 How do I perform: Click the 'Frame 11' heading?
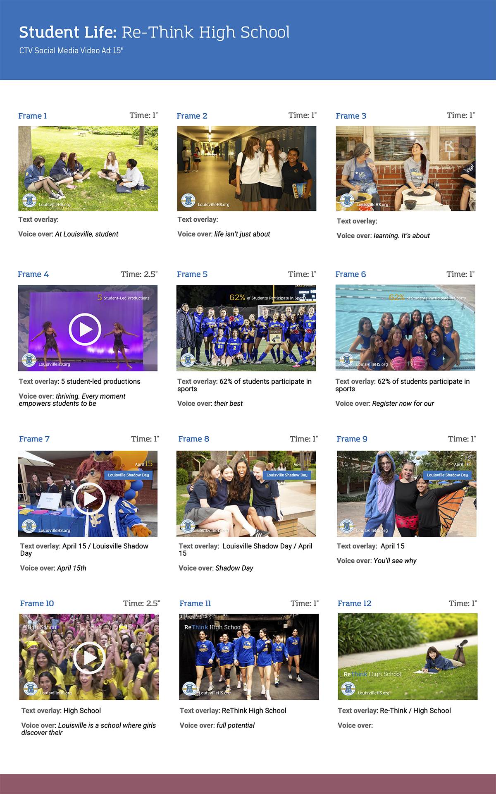pos(195,603)
